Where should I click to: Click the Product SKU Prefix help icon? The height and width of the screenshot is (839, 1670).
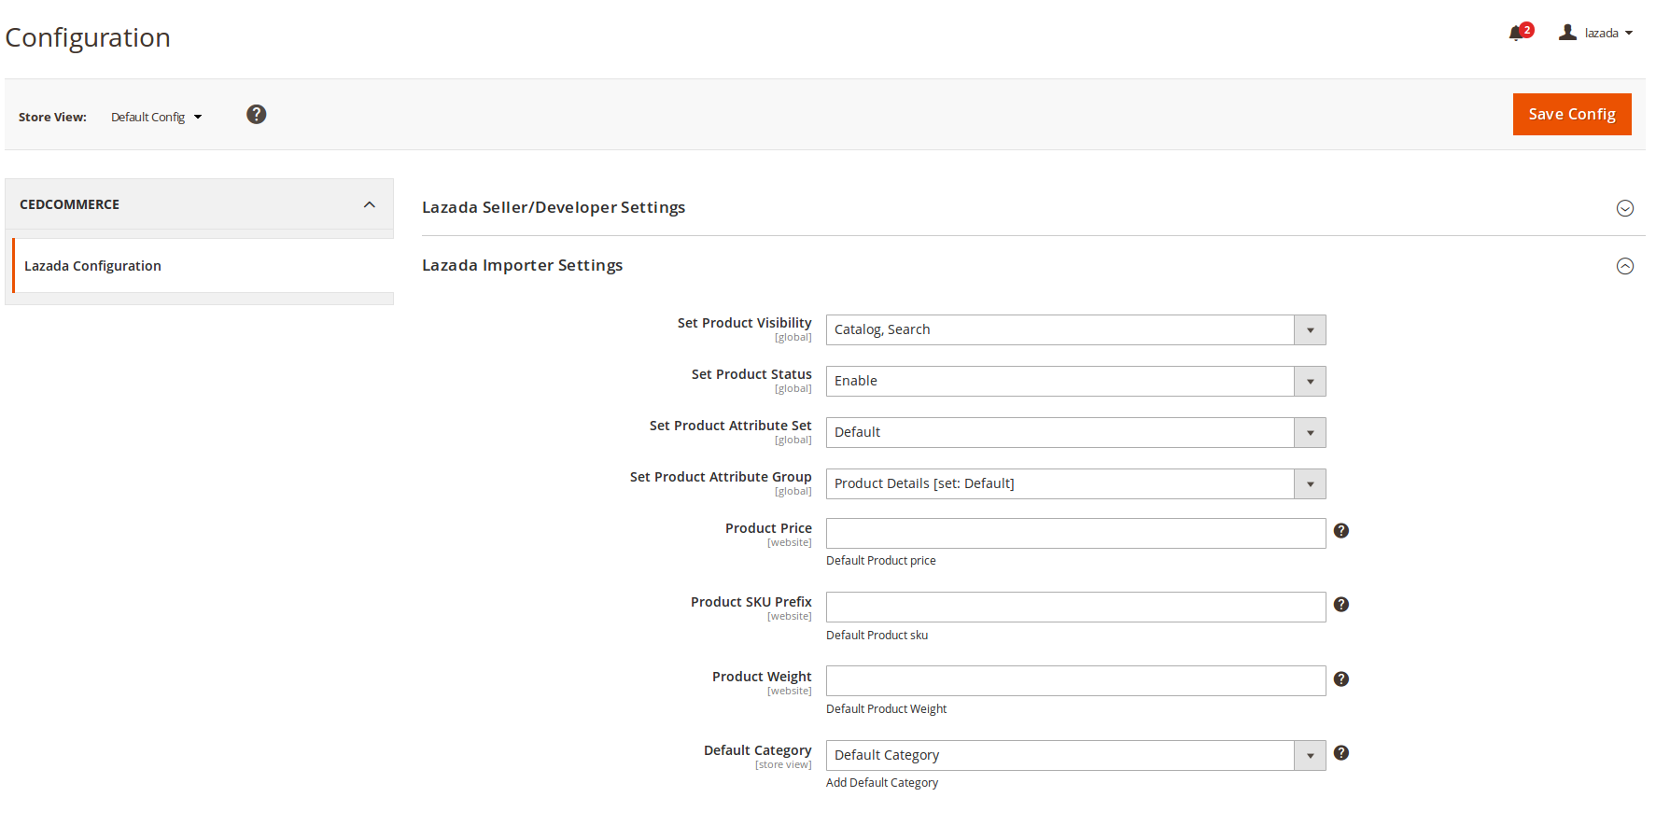click(1341, 605)
